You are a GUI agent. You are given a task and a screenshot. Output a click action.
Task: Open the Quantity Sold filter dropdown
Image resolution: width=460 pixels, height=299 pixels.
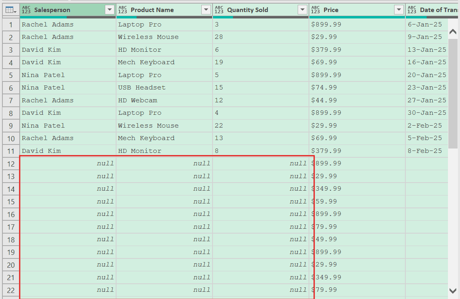302,10
